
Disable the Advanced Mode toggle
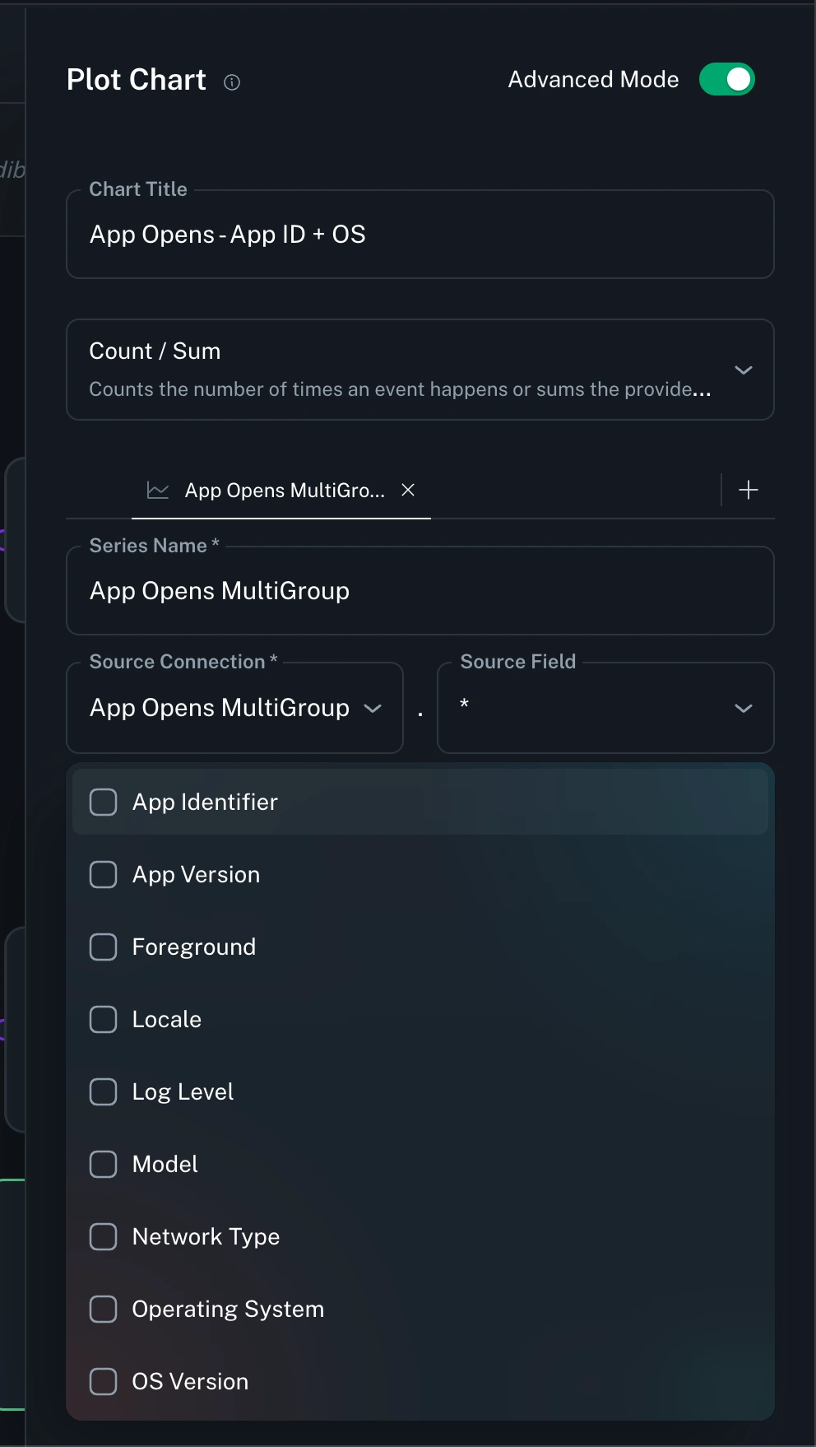(x=726, y=80)
